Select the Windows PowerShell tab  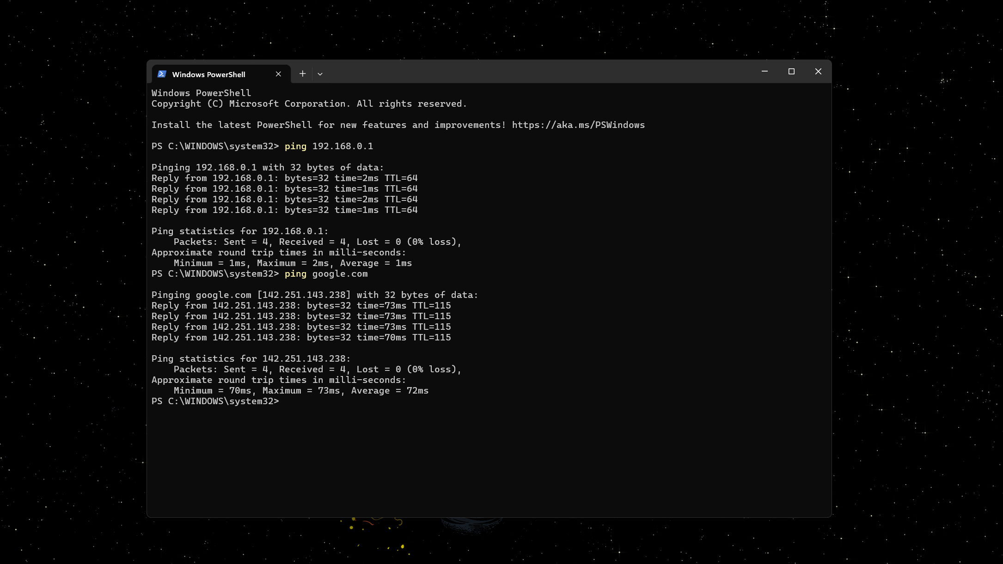[221, 74]
